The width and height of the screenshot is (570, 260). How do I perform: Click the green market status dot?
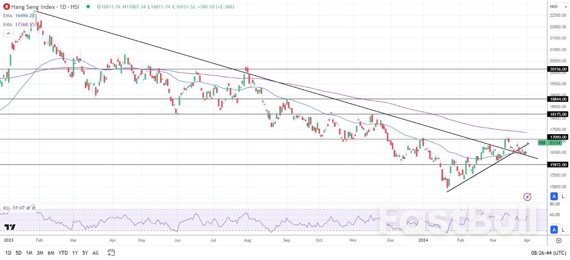click(88, 7)
